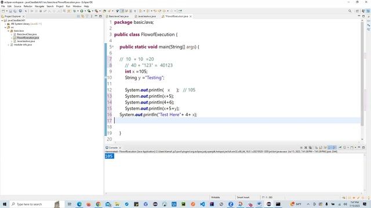Viewport: 371px width, 208px height.
Task: Click the Search flashlight toolbar icon
Action: point(109,11)
